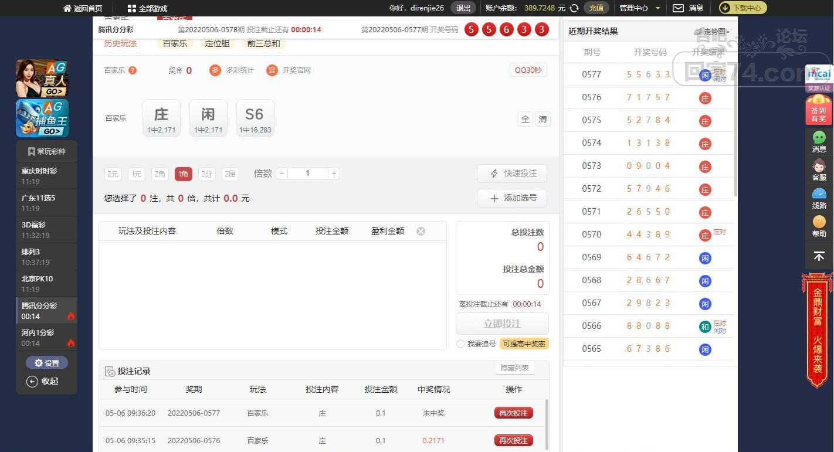The image size is (834, 452).
Task: Open 走势图 trend chart link
Action: [x=712, y=31]
